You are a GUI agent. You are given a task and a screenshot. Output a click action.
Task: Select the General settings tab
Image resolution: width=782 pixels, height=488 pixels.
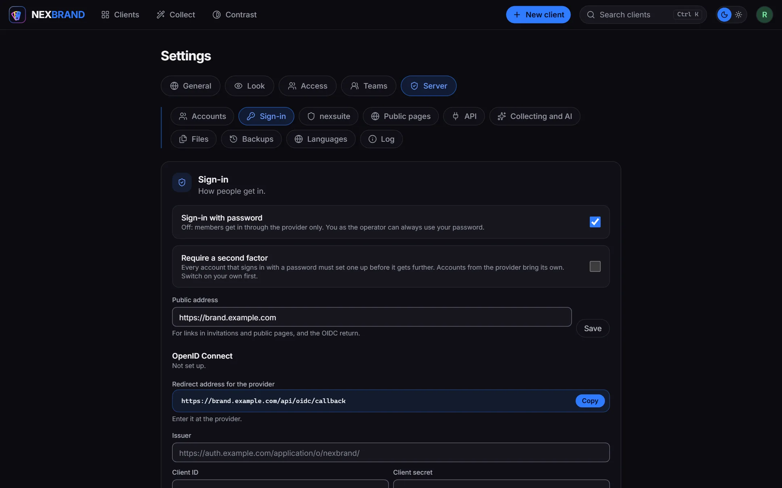[x=190, y=86]
